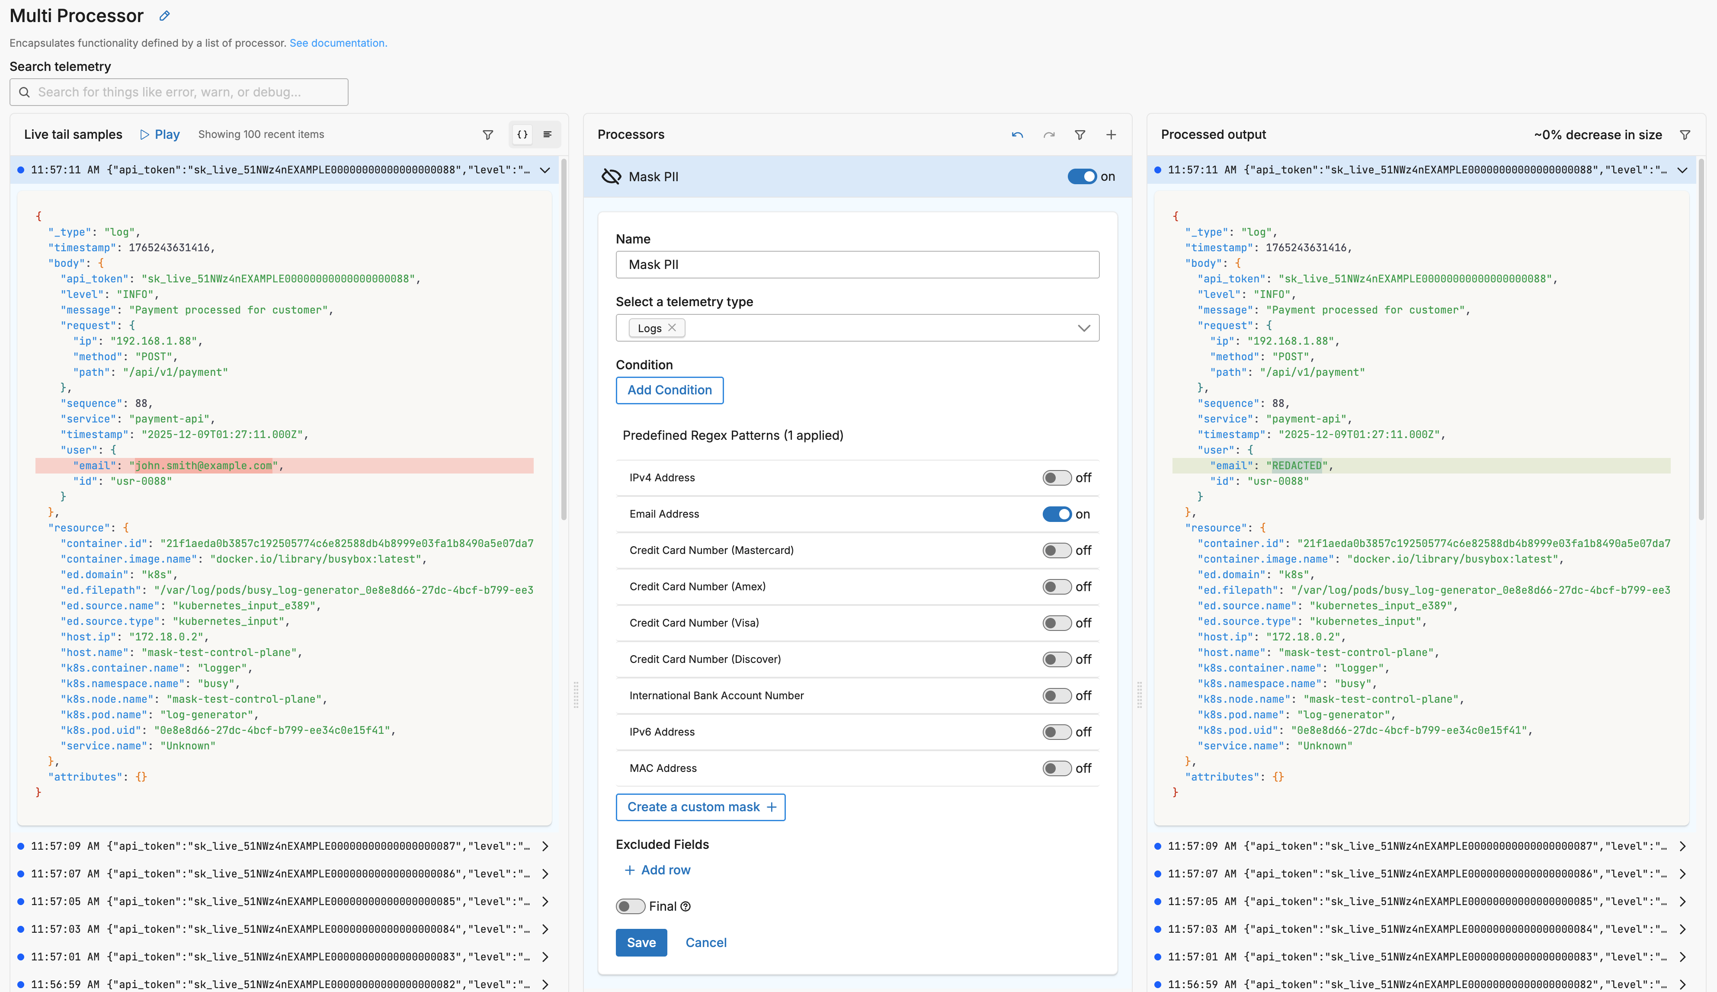Click the undo arrow in Processors header
This screenshot has height=992, width=1717.
[x=1017, y=135]
